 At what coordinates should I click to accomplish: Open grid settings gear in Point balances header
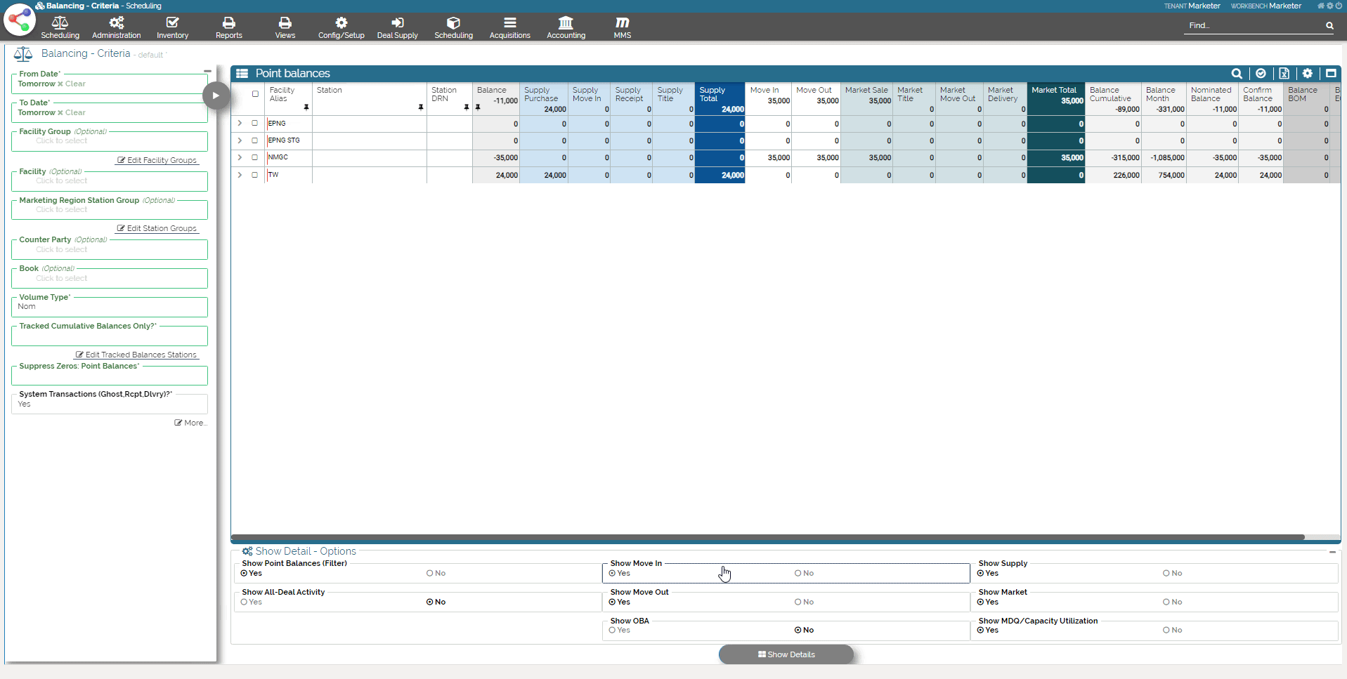1307,74
